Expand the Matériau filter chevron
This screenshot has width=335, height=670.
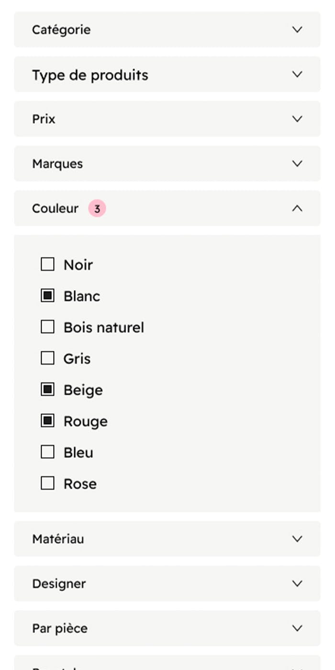[297, 539]
